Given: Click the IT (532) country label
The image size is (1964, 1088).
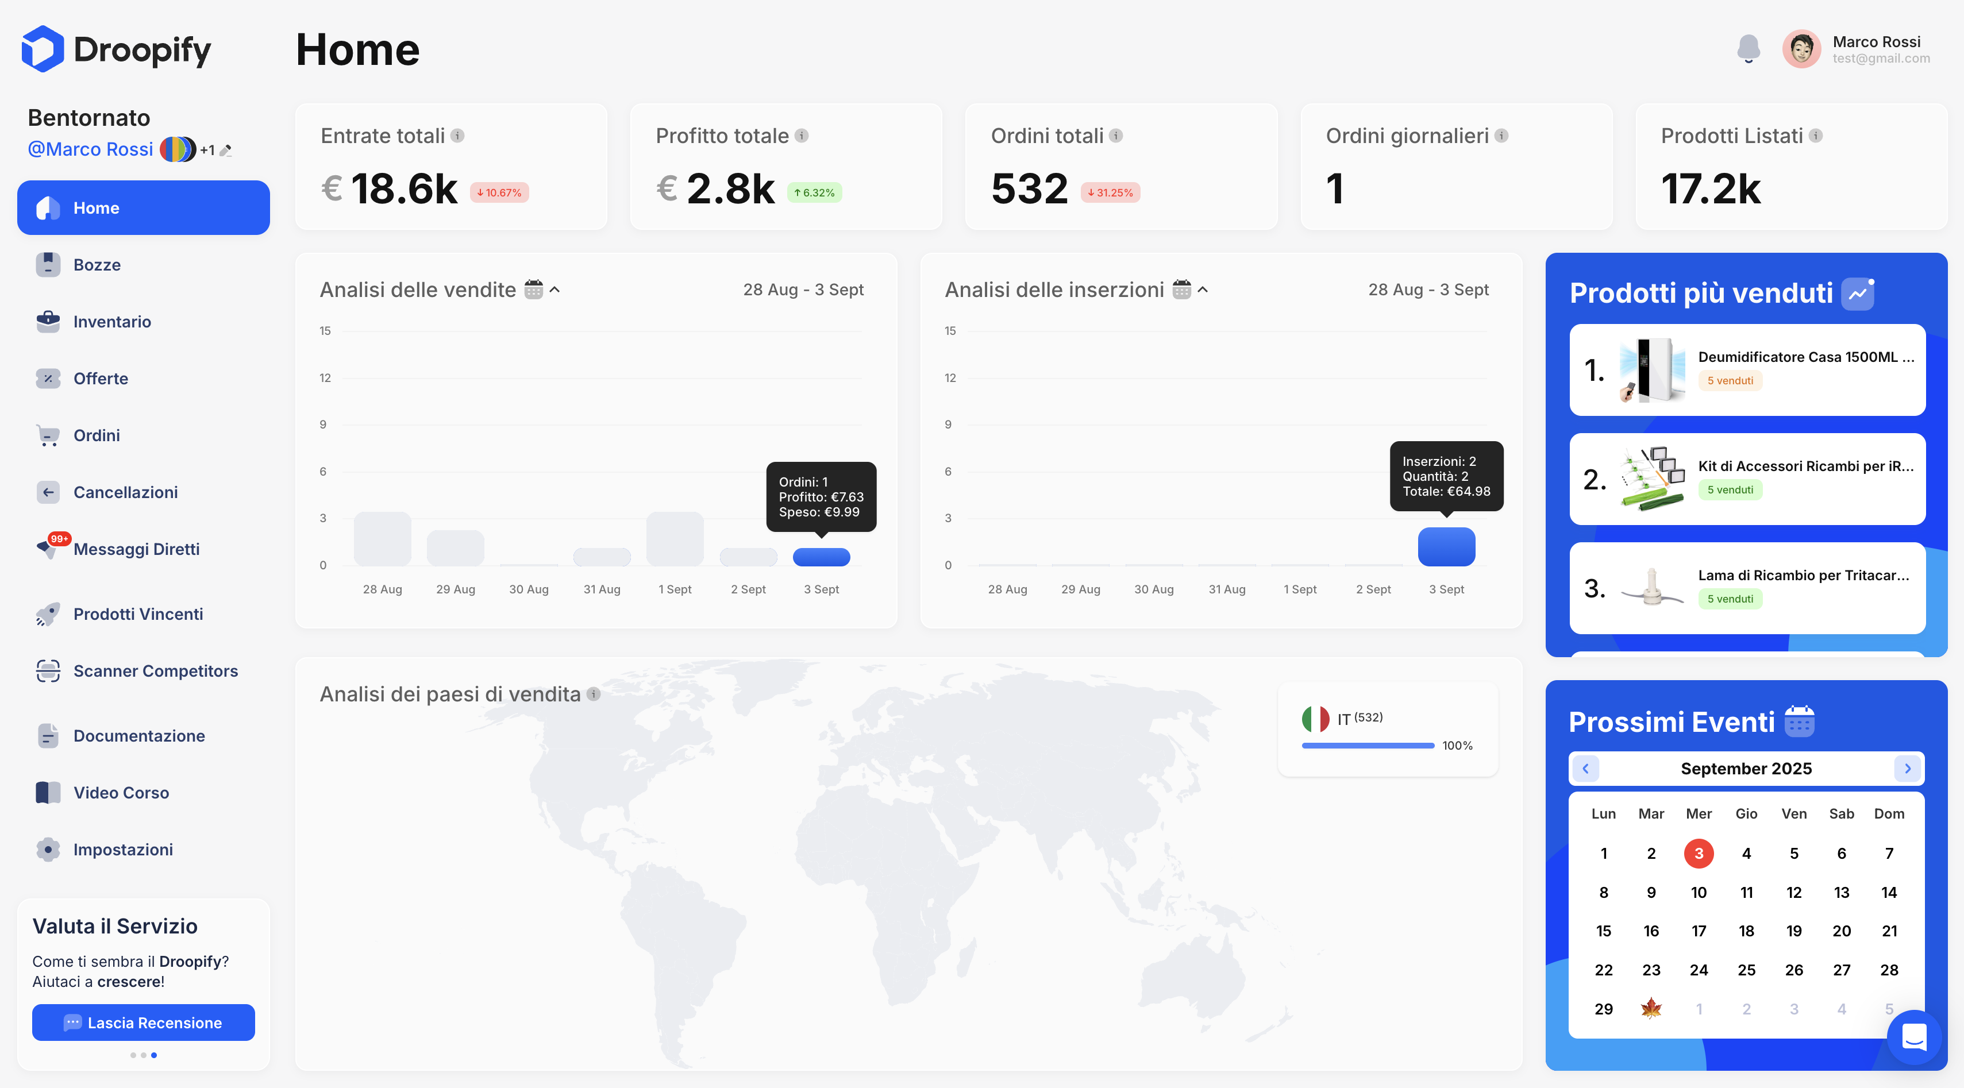Looking at the screenshot, I should tap(1360, 718).
